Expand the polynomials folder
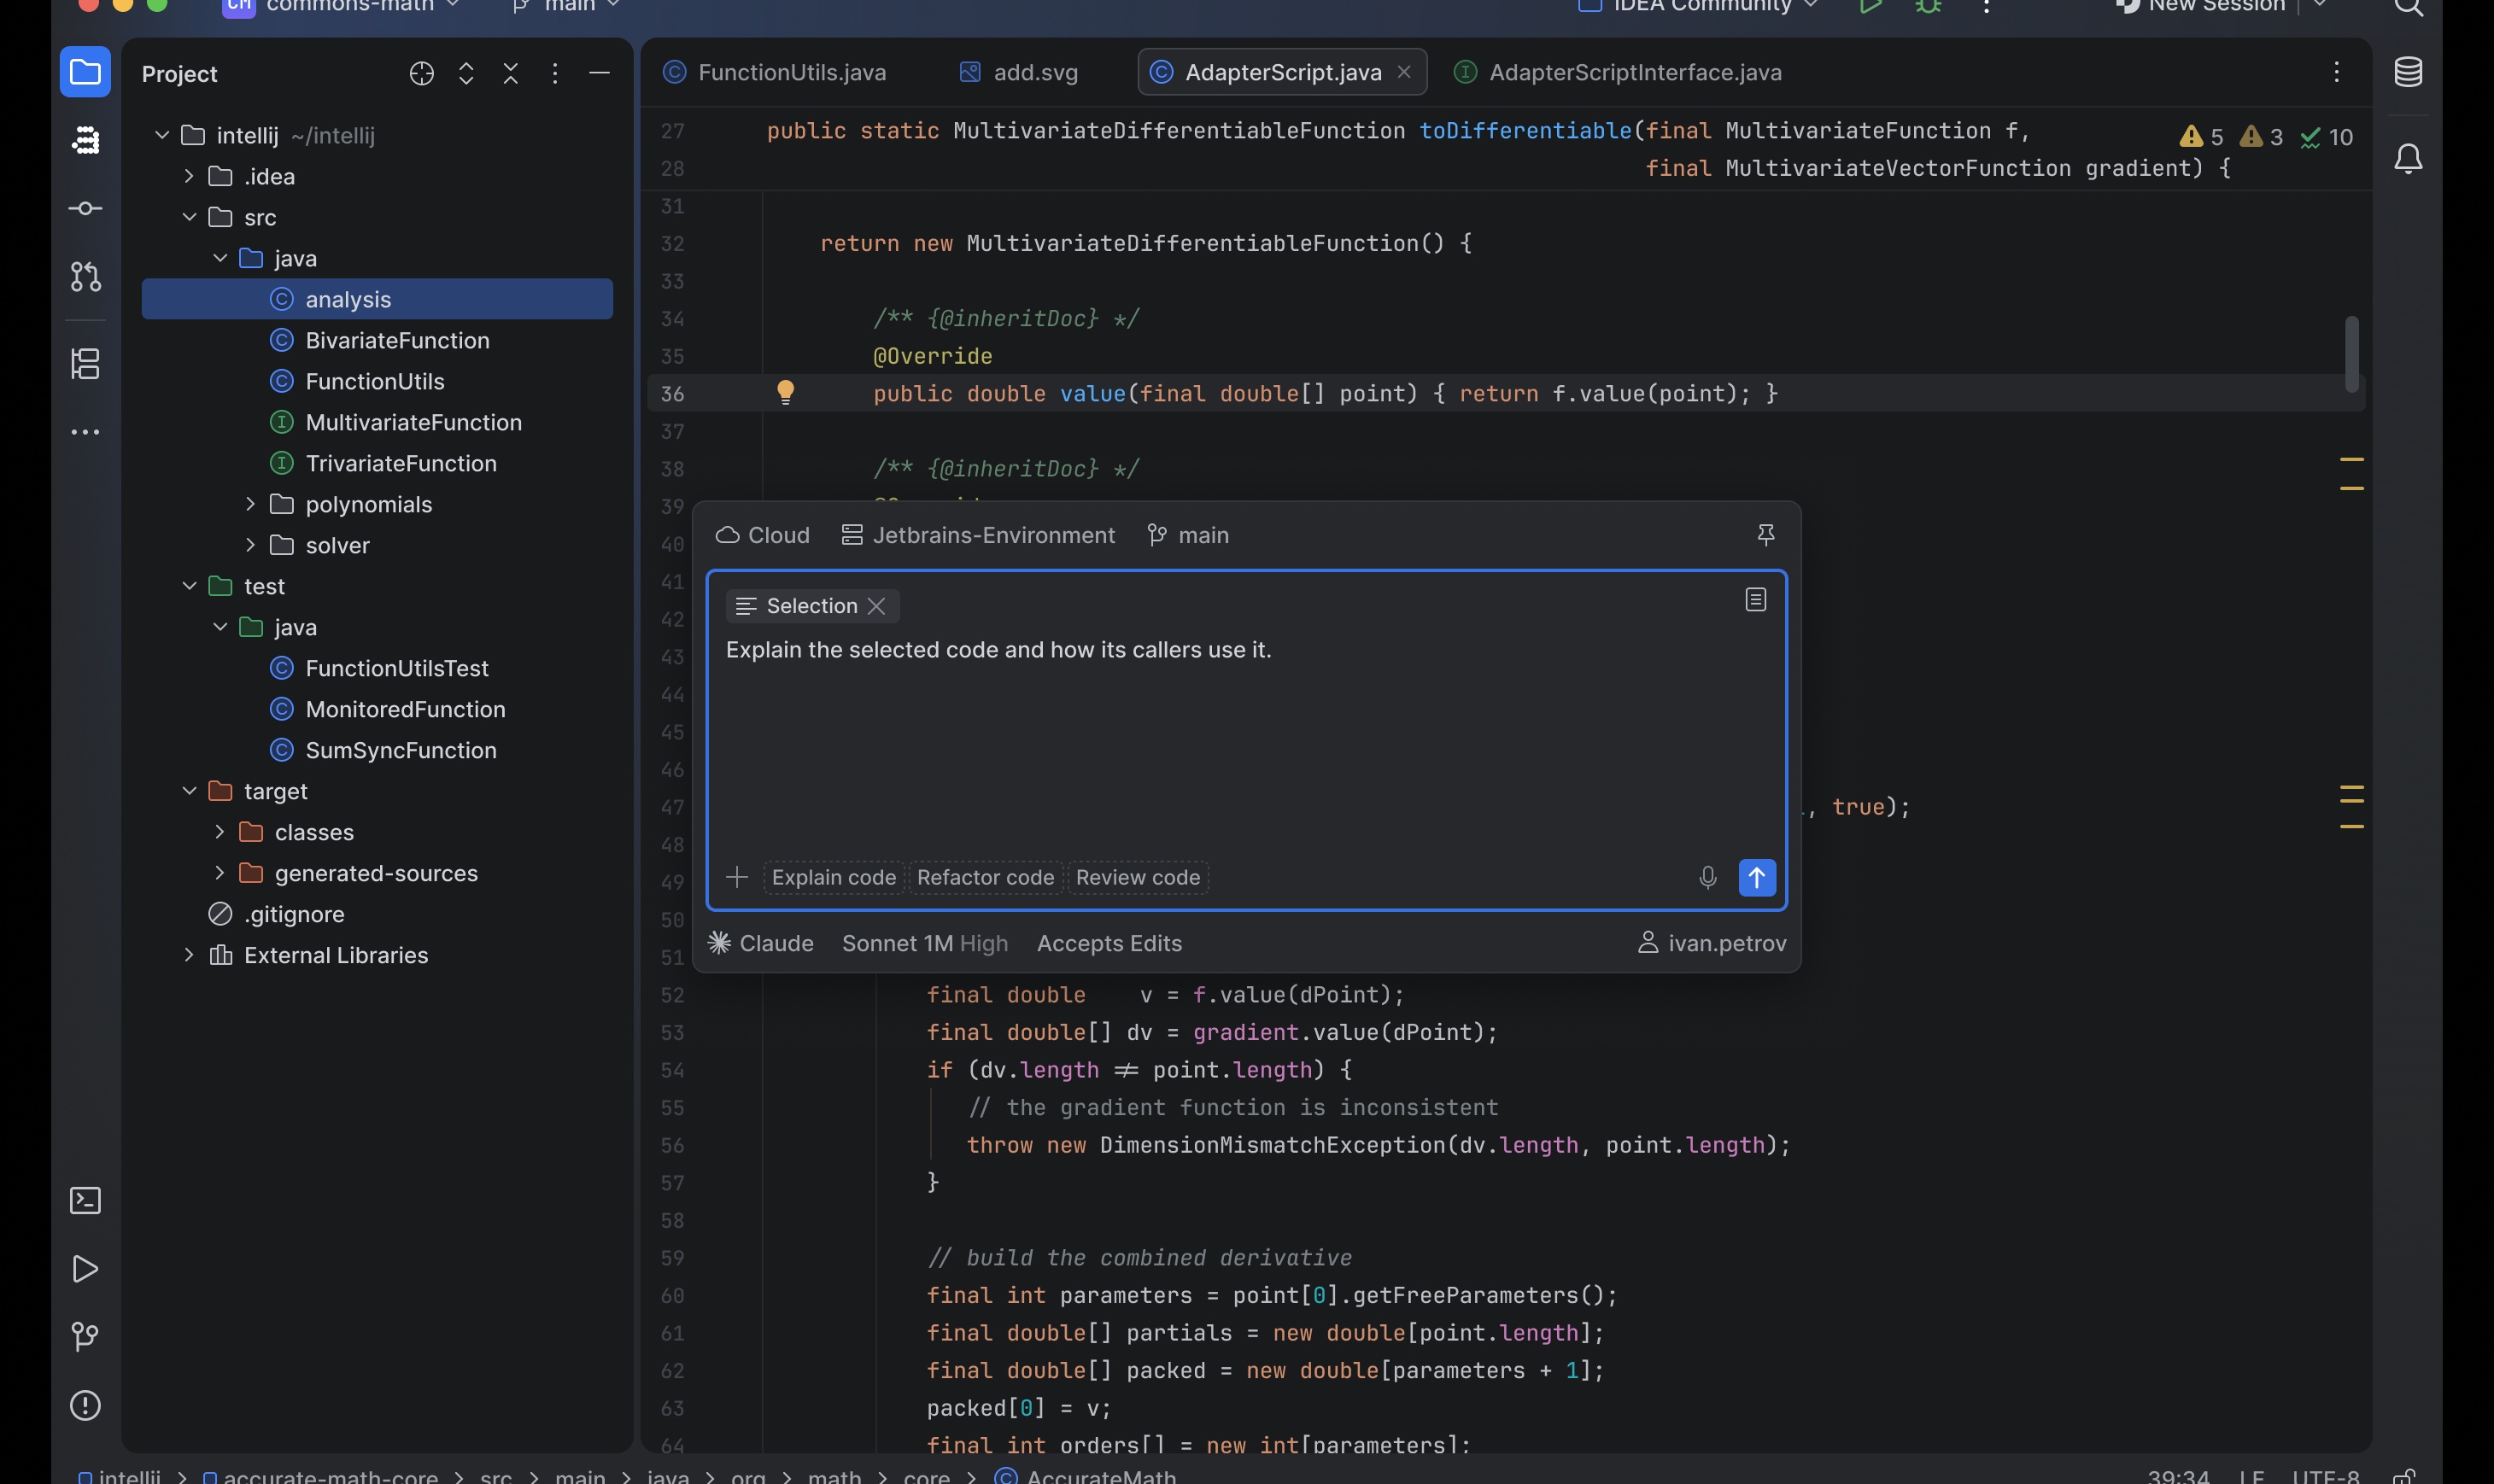Viewport: 2494px width, 1484px height. click(x=250, y=504)
